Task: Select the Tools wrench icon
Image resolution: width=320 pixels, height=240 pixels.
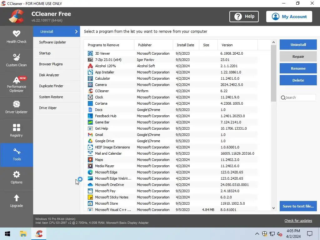Action: [17, 152]
